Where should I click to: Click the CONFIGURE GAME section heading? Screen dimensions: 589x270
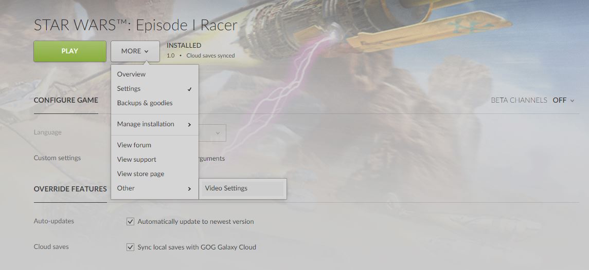click(66, 100)
